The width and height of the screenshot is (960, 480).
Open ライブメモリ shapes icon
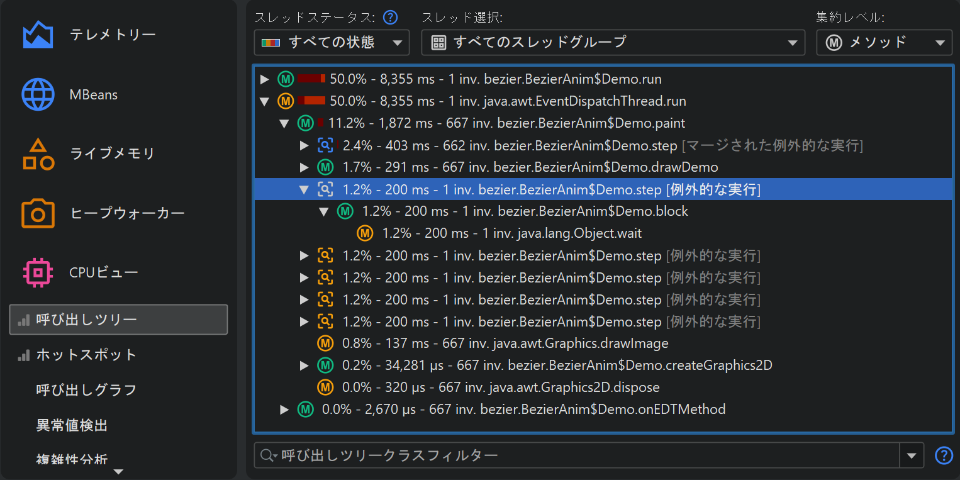pos(38,153)
